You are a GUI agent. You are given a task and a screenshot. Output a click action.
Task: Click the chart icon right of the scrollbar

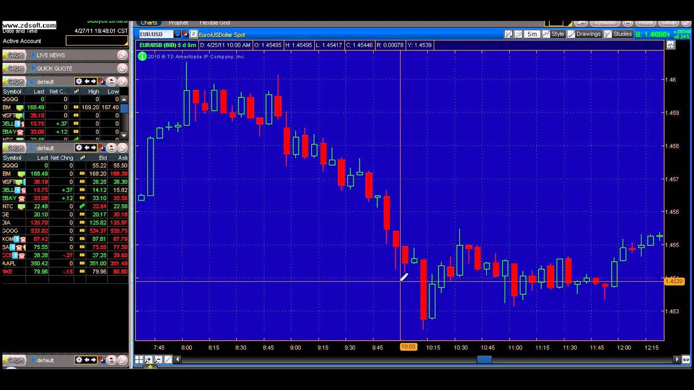tap(686, 359)
